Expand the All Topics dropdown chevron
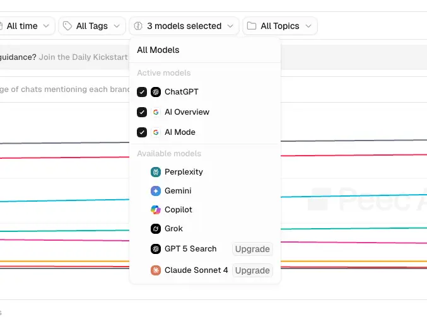The height and width of the screenshot is (317, 427). pos(308,26)
